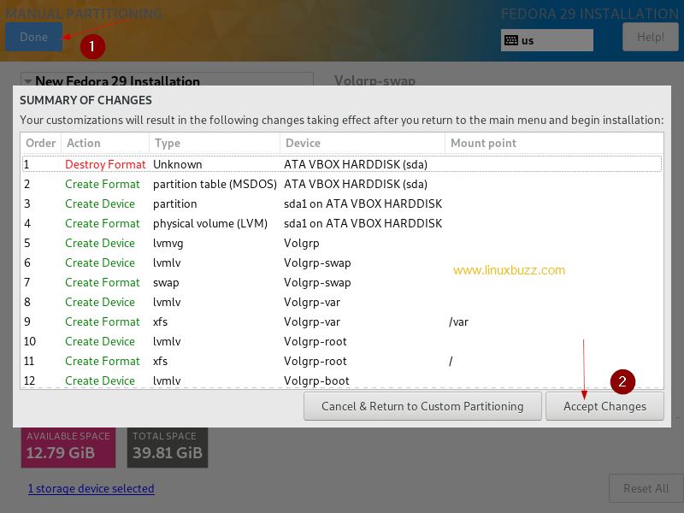Select the Destroy Format row
This screenshot has height=513, width=684.
tap(342, 164)
